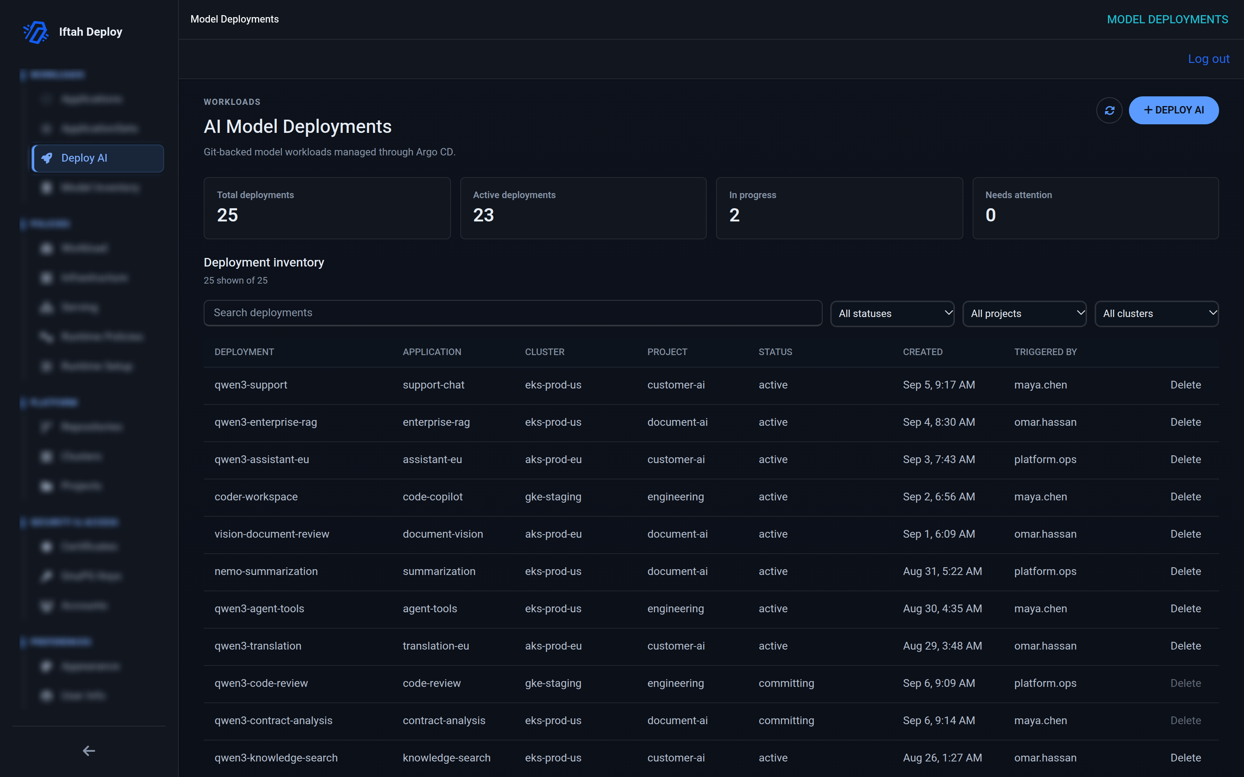Click the Needs attention card
This screenshot has height=777, width=1244.
coord(1095,208)
